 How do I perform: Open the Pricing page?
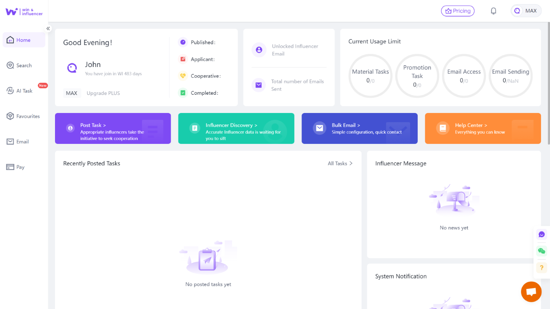point(458,11)
